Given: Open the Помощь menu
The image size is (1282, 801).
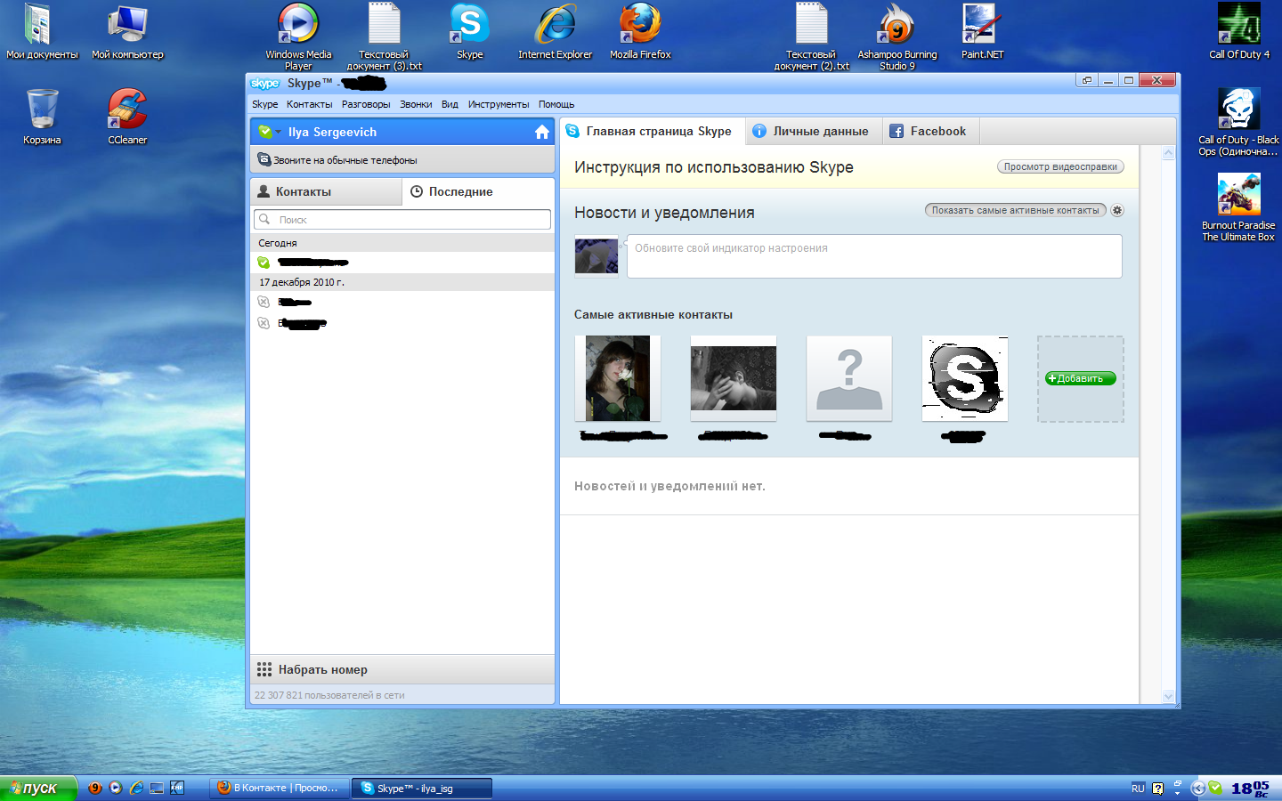Looking at the screenshot, I should (x=556, y=104).
